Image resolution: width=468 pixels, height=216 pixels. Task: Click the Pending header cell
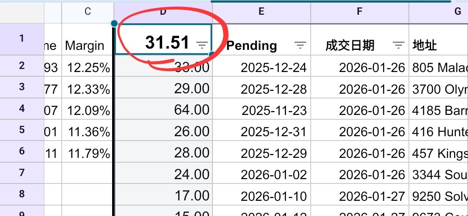click(x=262, y=39)
